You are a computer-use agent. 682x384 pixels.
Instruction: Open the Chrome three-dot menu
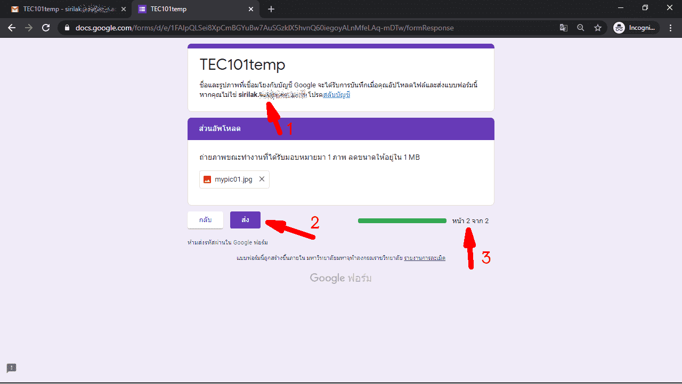coord(670,28)
